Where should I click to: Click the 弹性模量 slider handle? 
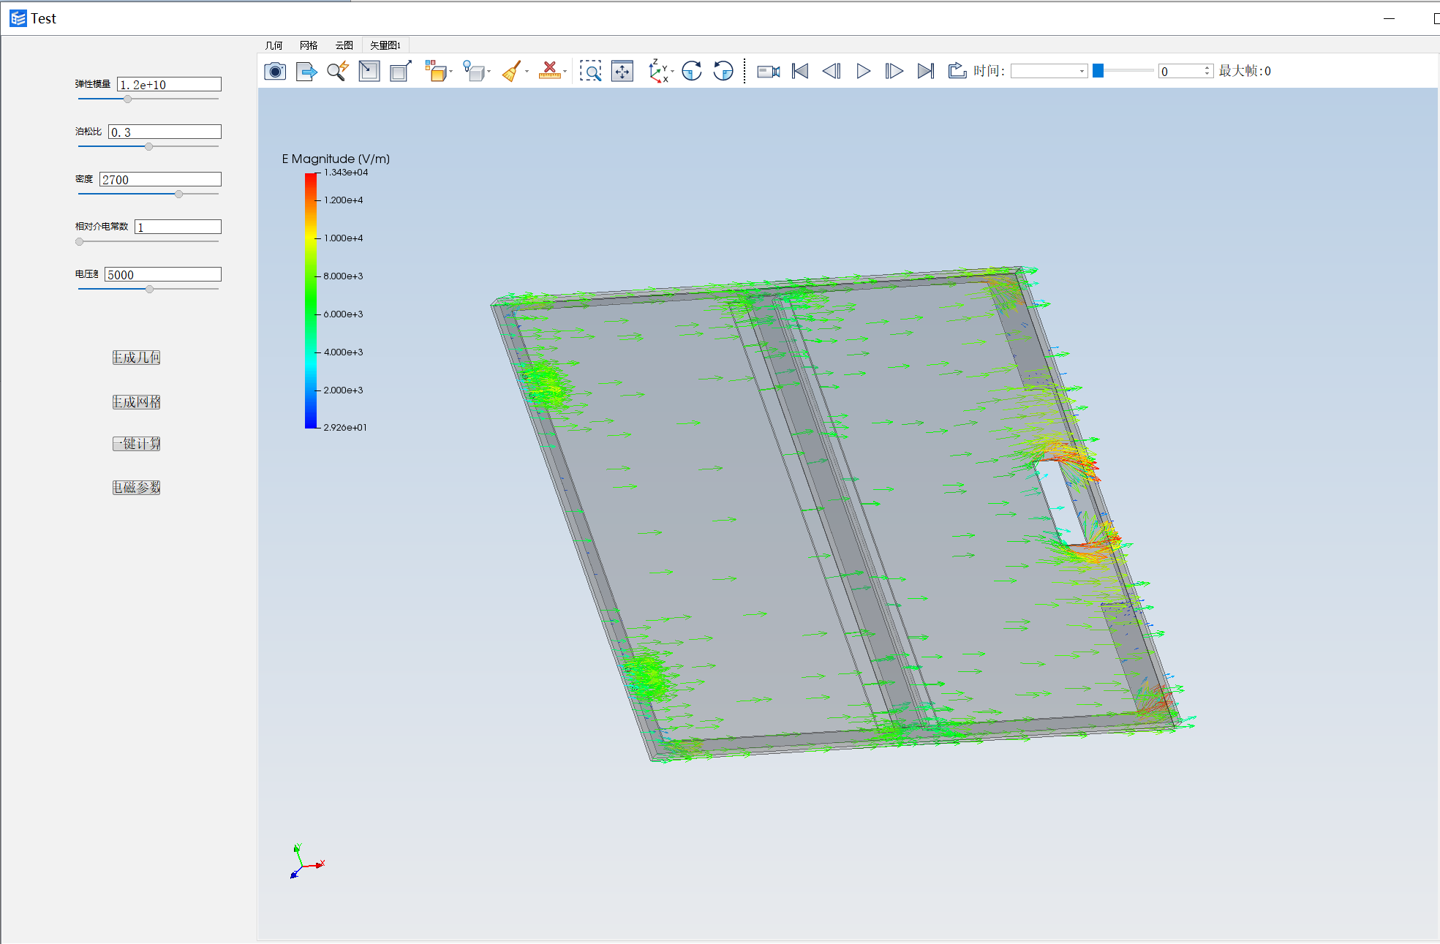tap(127, 99)
